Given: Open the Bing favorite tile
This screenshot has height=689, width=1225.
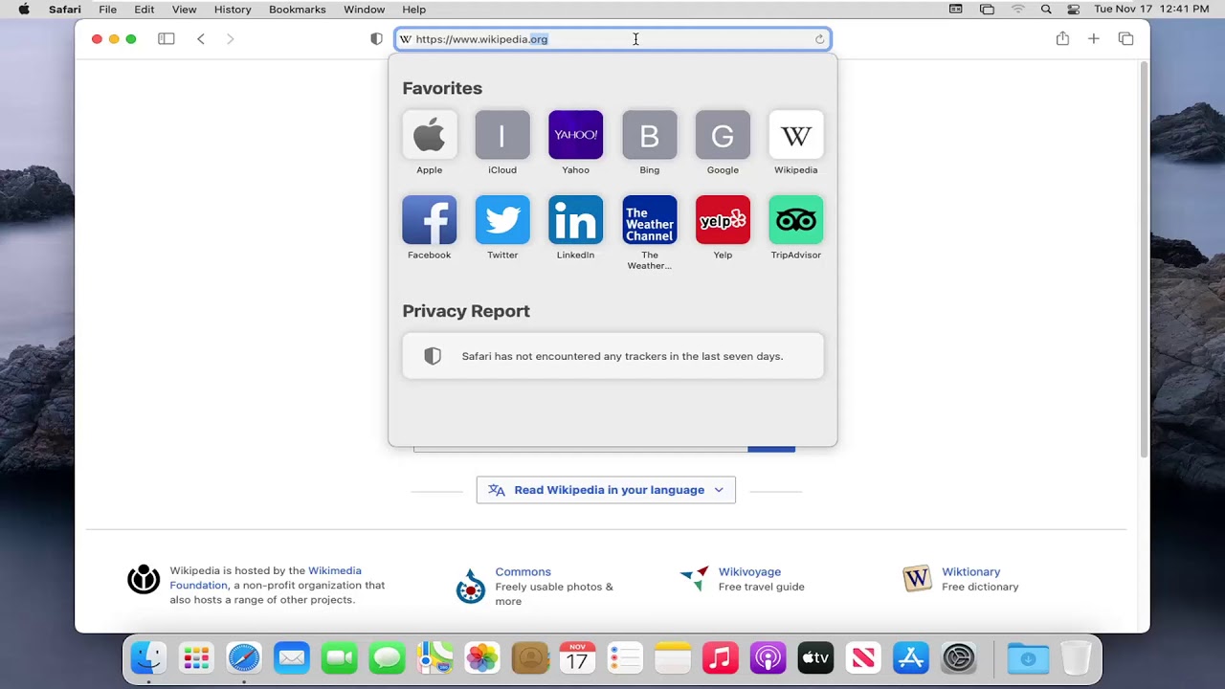Looking at the screenshot, I should (649, 135).
